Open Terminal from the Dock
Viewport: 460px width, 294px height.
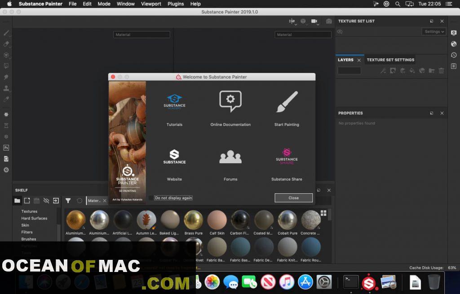pos(351,282)
